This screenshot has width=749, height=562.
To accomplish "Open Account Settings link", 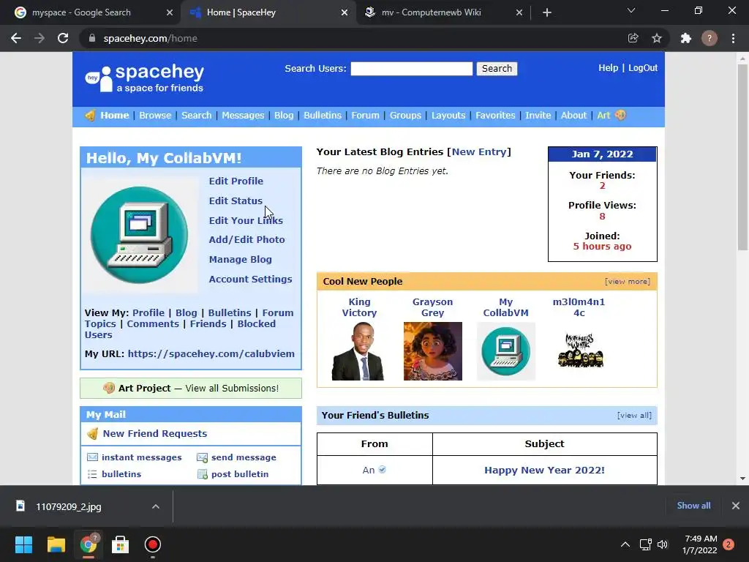I will 250,279.
